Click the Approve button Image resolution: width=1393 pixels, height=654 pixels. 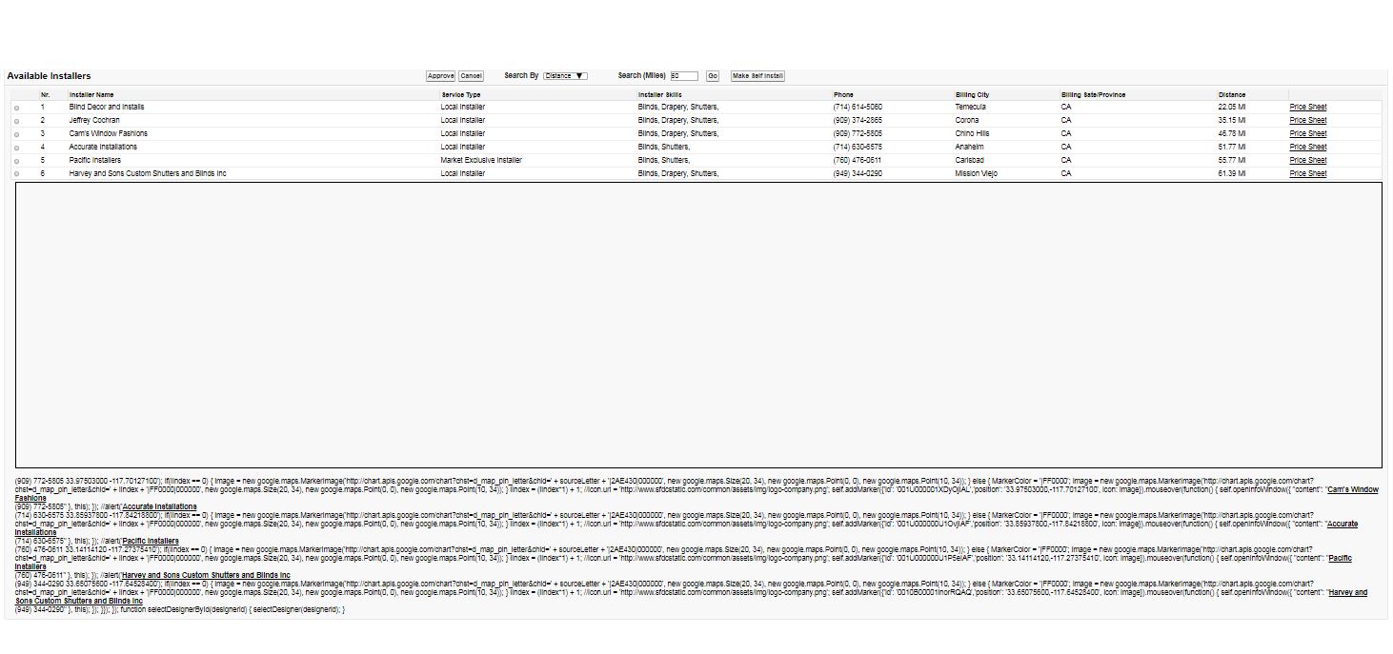tap(440, 76)
